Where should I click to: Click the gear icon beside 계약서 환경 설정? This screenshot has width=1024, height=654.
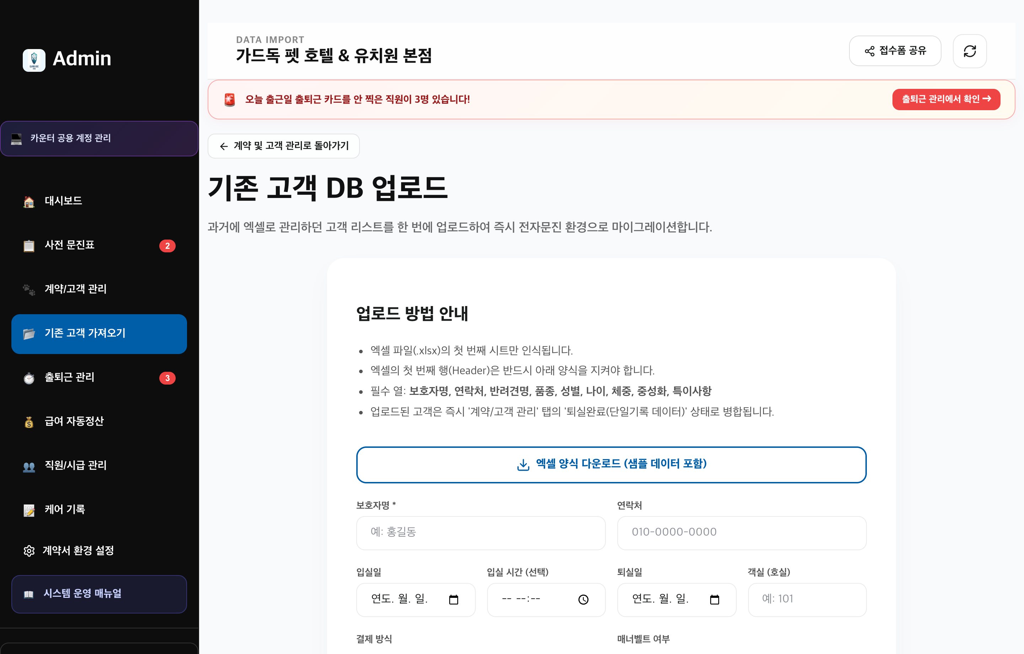coord(29,551)
